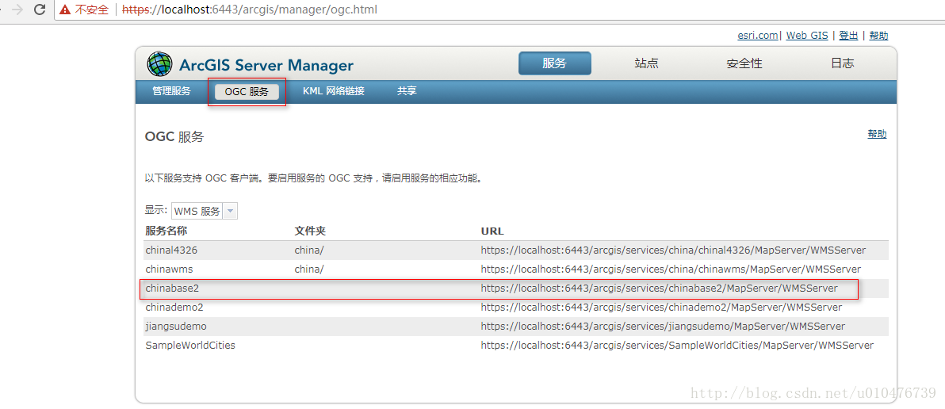Click the chinabase2 WMSServer URL
Image resolution: width=945 pixels, height=409 pixels.
660,288
